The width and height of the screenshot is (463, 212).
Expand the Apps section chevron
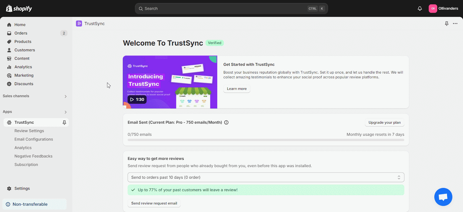pos(66,112)
